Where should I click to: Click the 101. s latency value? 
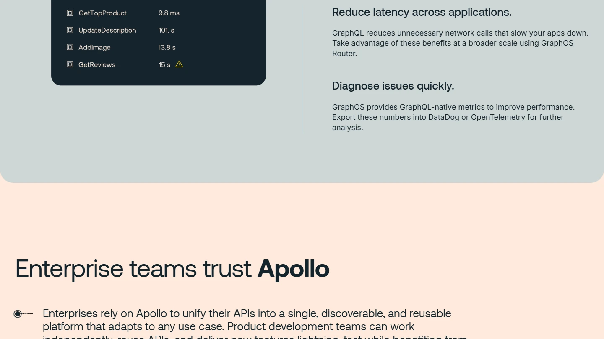click(166, 30)
